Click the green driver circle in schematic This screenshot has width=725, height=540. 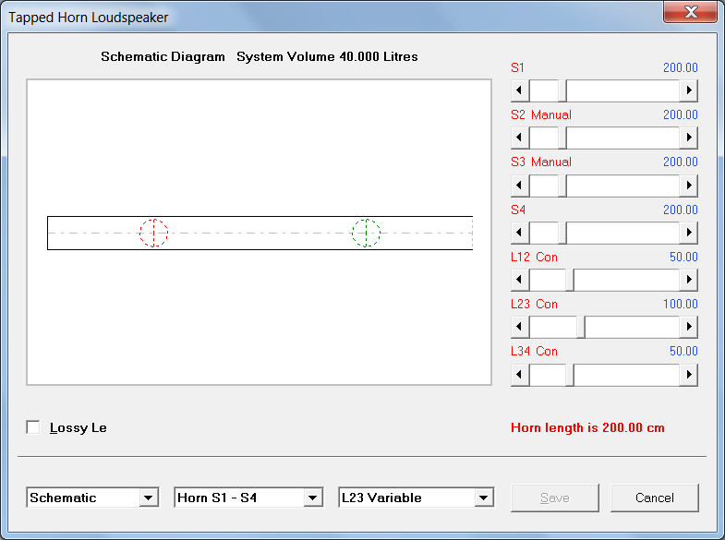pos(366,233)
